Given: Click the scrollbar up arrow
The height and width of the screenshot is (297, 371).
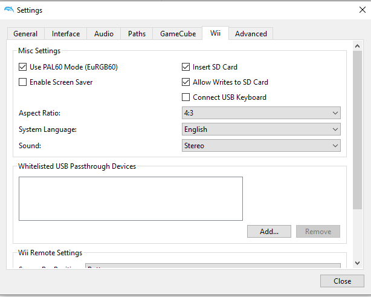Looking at the screenshot, I should tap(357, 46).
